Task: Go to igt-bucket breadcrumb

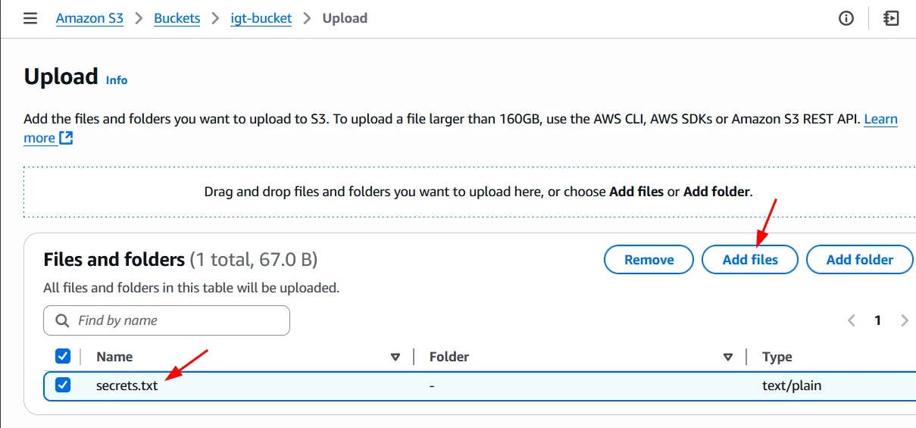Action: coord(261,18)
